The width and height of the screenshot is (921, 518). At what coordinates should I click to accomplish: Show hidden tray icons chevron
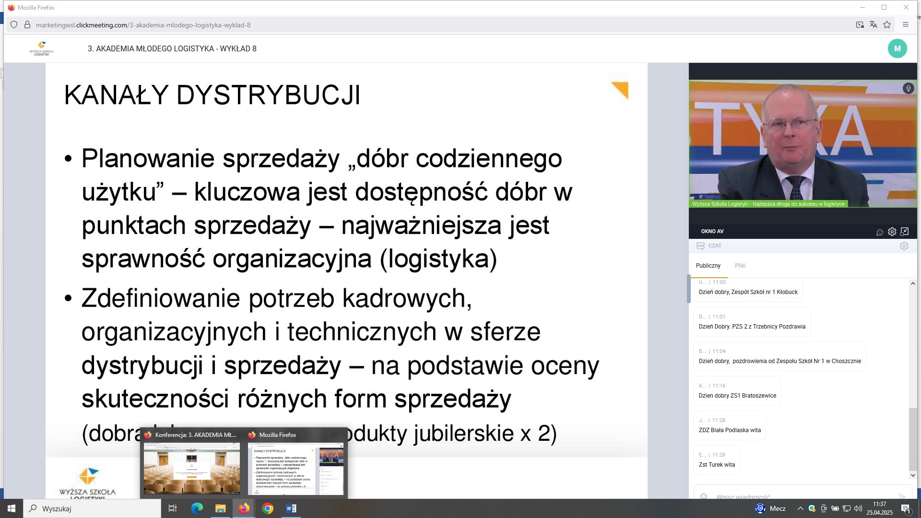(800, 508)
